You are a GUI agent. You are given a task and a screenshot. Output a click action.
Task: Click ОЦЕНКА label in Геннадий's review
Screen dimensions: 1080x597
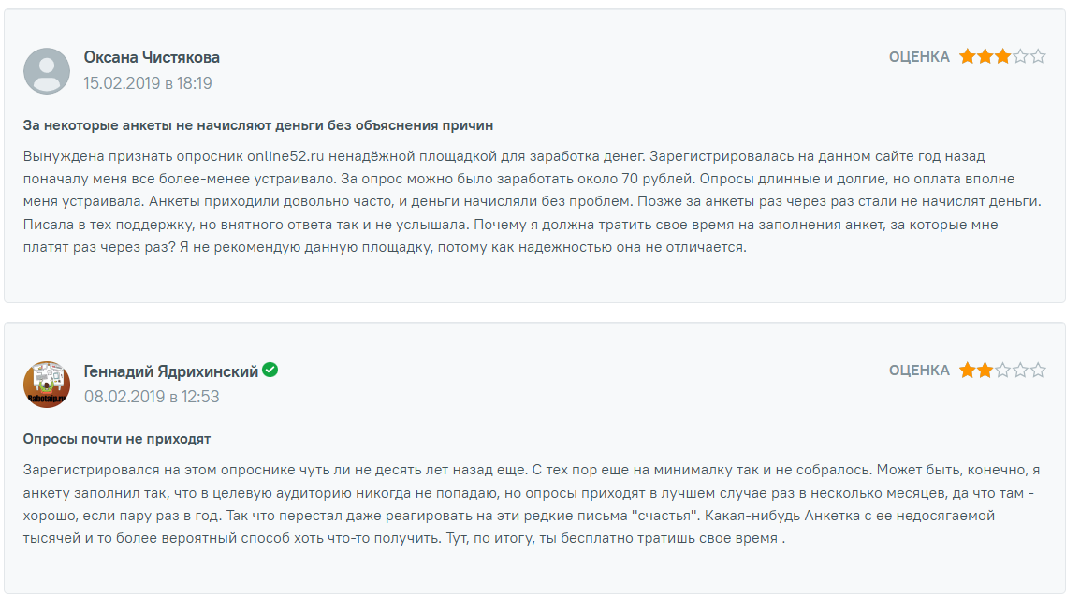tap(919, 371)
